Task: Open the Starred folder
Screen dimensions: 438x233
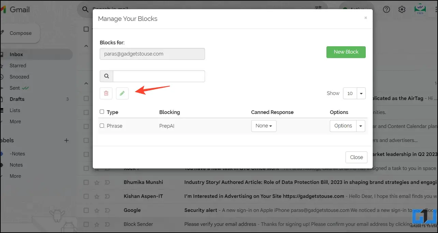Action: click(18, 66)
